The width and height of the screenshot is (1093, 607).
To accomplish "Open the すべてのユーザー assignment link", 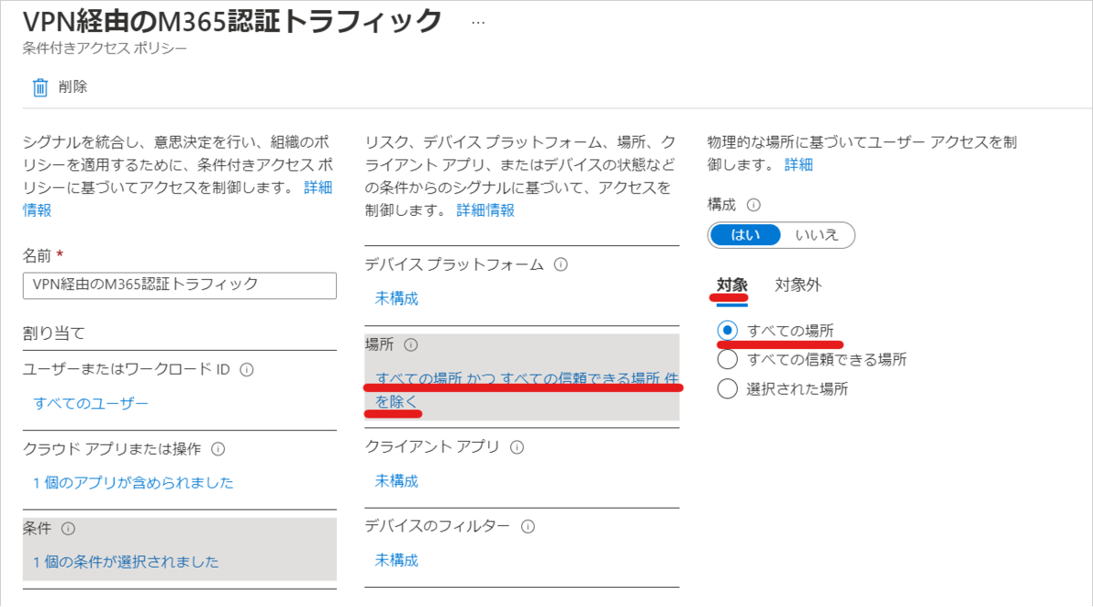I will pyautogui.click(x=90, y=403).
